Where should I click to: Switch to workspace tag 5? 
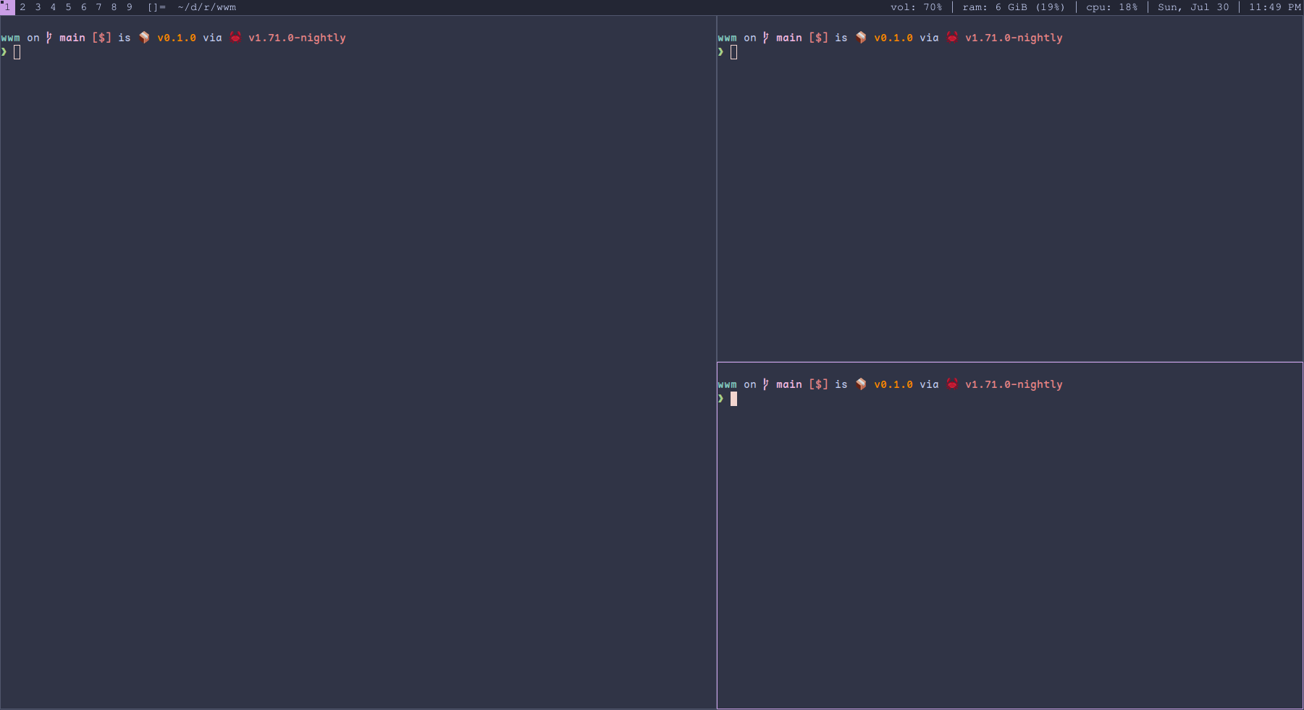point(69,7)
